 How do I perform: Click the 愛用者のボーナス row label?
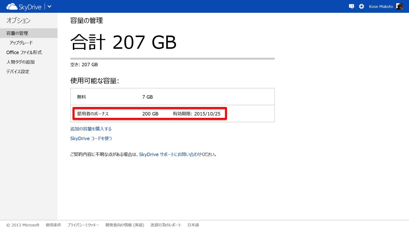coord(93,114)
